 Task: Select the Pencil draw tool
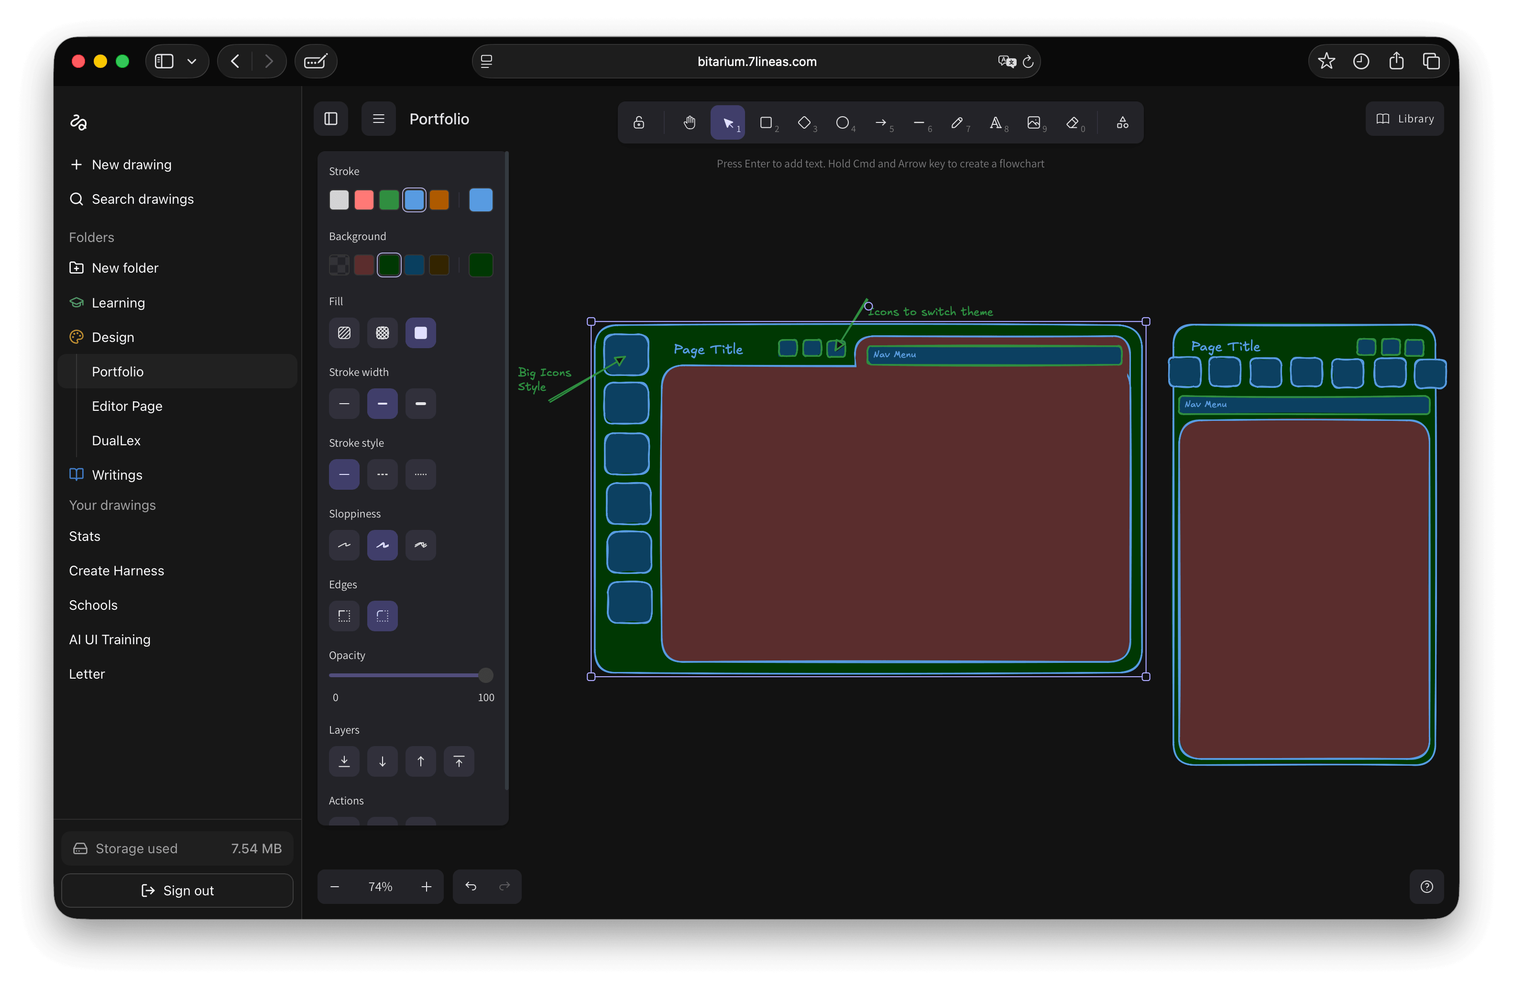tap(957, 122)
